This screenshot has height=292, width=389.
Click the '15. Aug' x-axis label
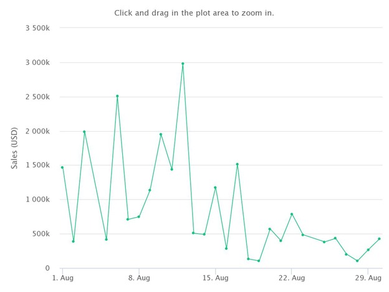(x=215, y=278)
